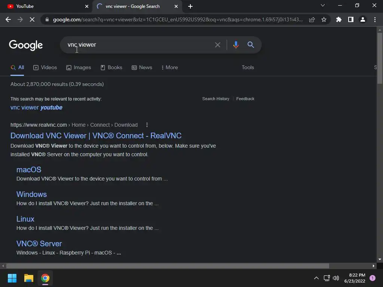The height and width of the screenshot is (287, 383).
Task: Toggle the side panel icon
Action: 351,19
